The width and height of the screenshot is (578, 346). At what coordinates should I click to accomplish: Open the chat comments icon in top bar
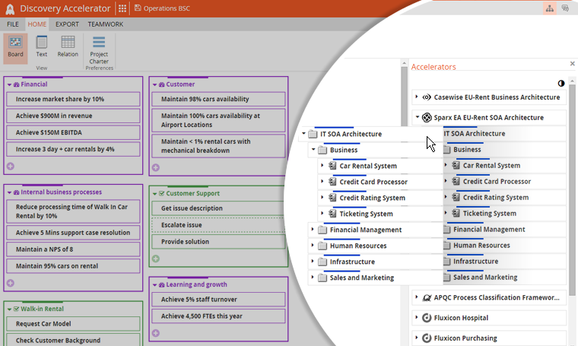(565, 8)
